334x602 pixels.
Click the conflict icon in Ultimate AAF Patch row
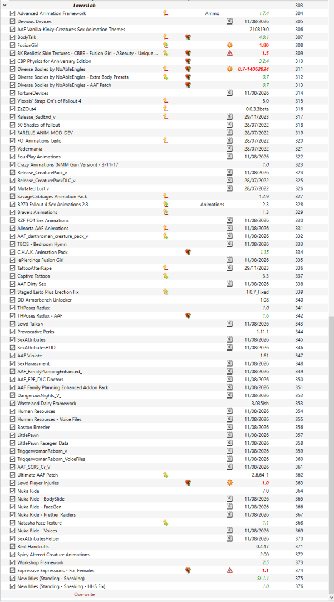point(166,475)
